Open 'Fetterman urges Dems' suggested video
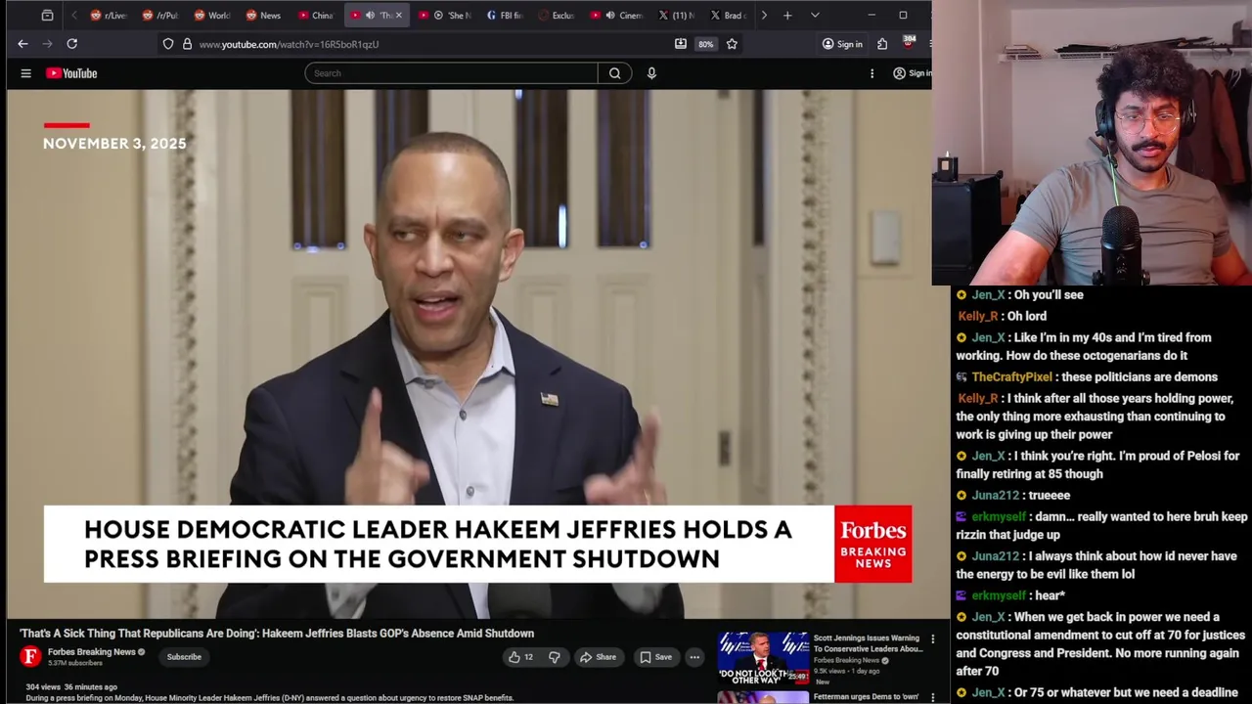1252x704 pixels. pos(867,697)
